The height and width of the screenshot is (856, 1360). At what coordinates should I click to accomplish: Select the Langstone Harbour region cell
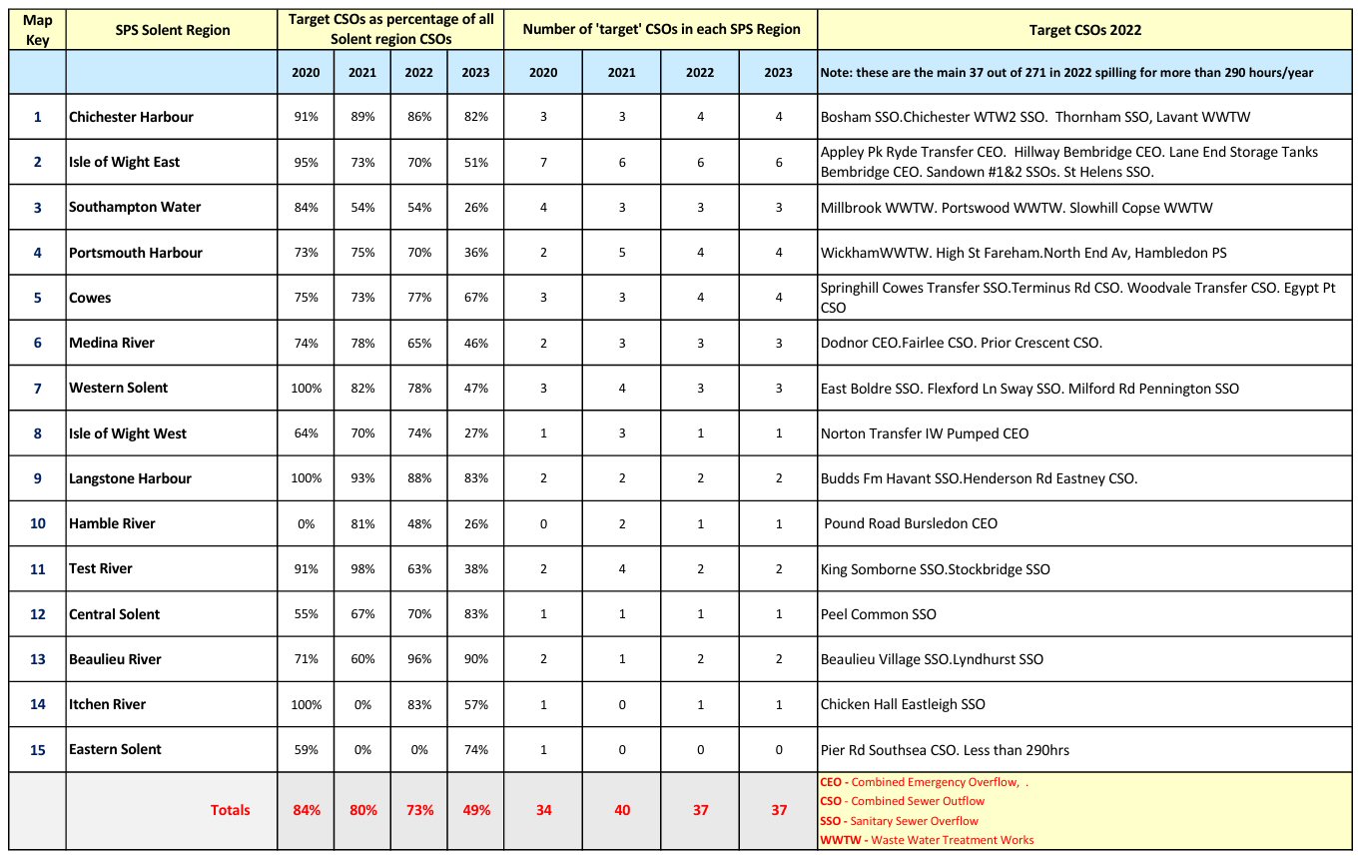click(x=130, y=478)
